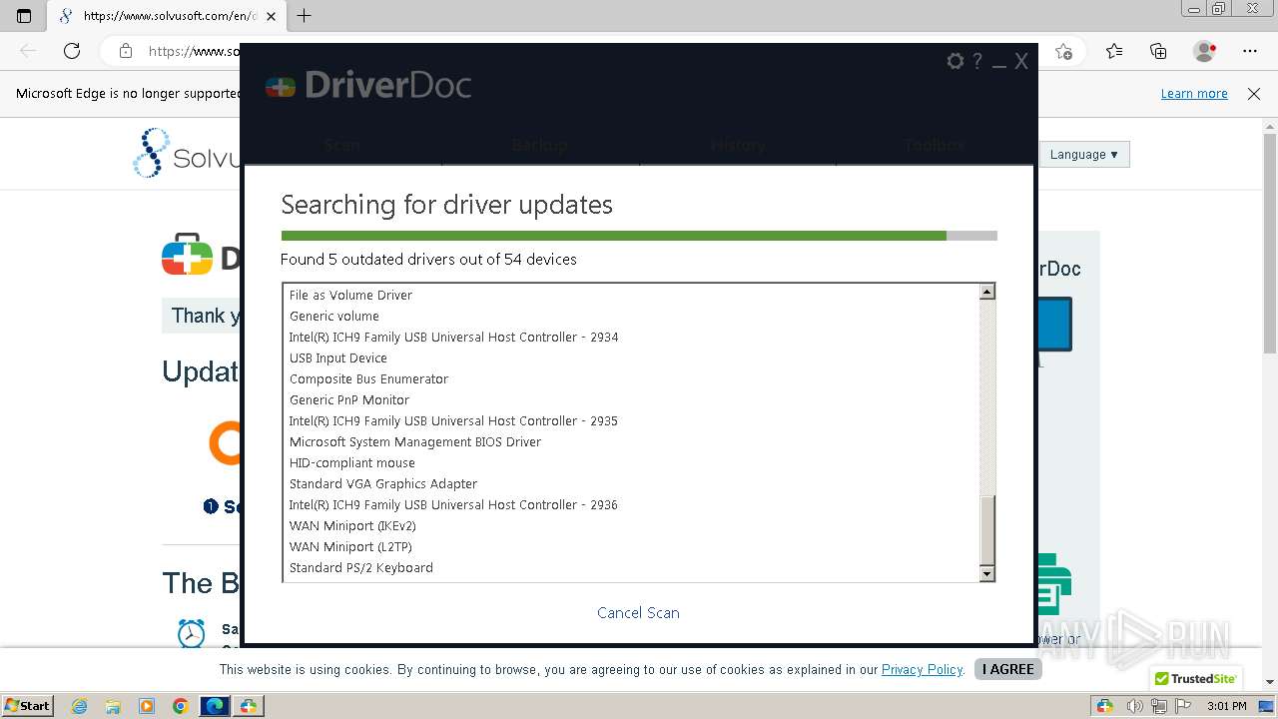Switch to the Backup tab

[x=539, y=145]
